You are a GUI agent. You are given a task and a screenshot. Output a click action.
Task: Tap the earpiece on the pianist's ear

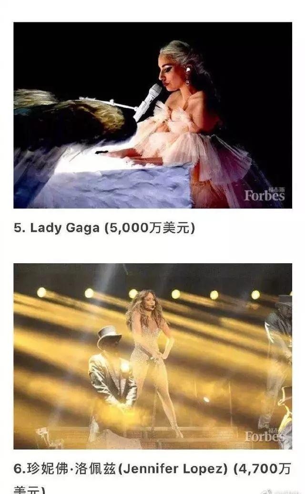(189, 69)
